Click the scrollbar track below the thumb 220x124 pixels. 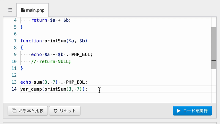[x=214, y=86]
